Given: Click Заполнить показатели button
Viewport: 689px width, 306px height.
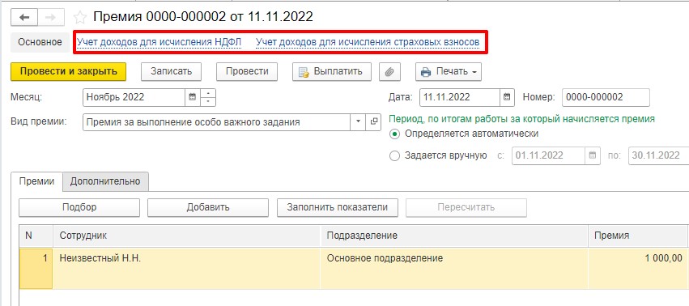Looking at the screenshot, I should point(338,207).
